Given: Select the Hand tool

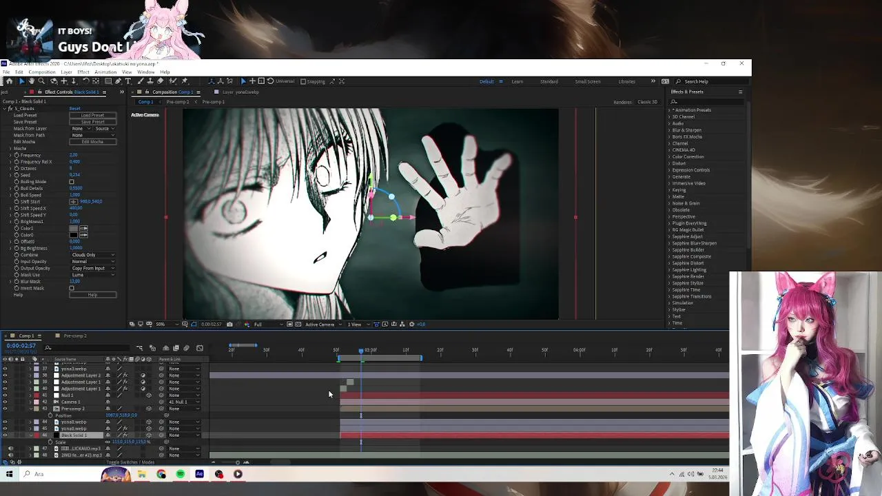Looking at the screenshot, I should click(x=31, y=81).
